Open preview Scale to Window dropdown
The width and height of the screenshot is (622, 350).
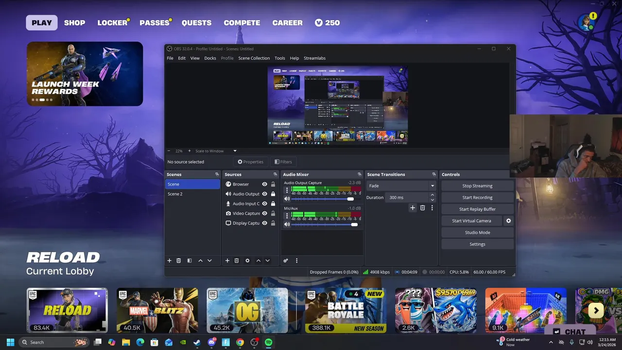216,151
